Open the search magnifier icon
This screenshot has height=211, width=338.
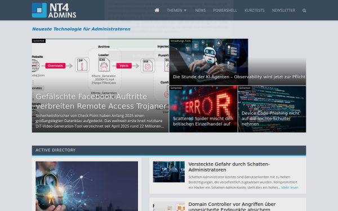304,10
